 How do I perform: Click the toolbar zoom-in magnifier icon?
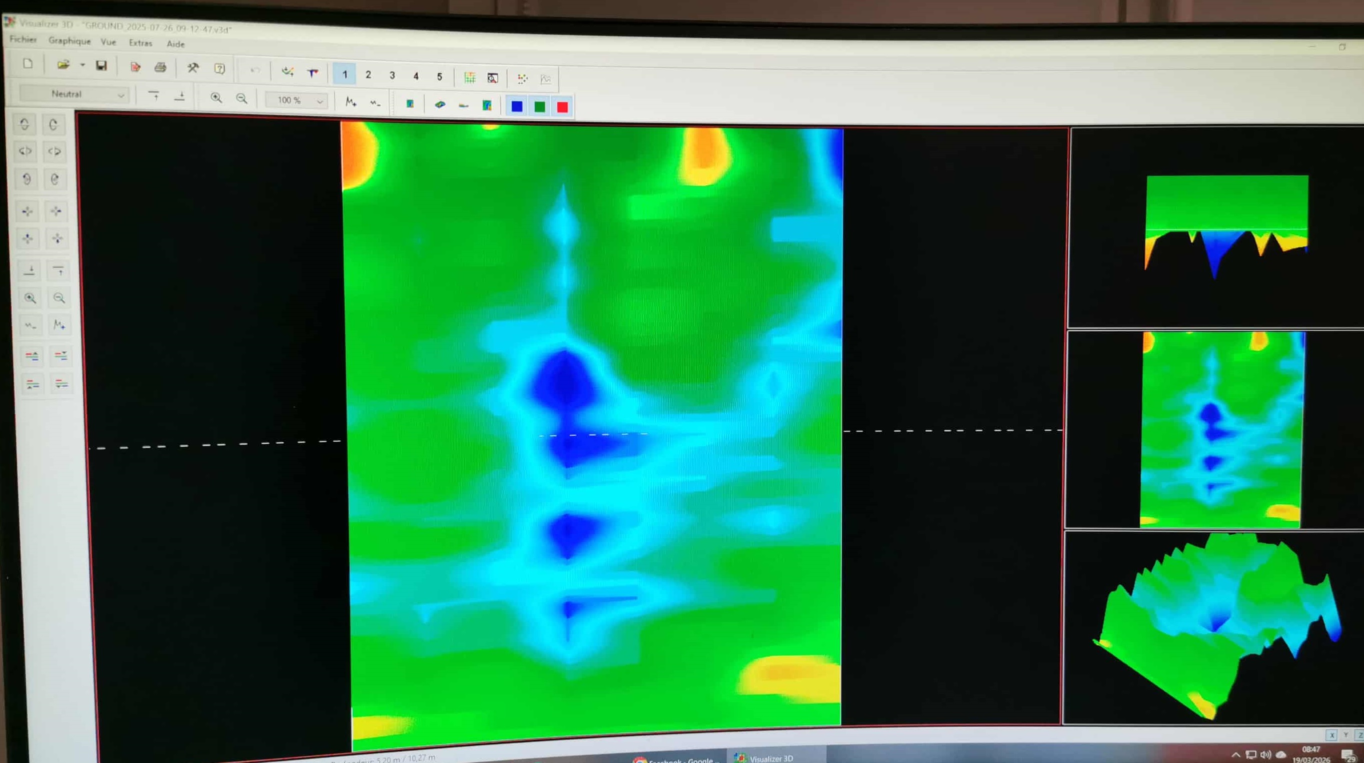[216, 98]
